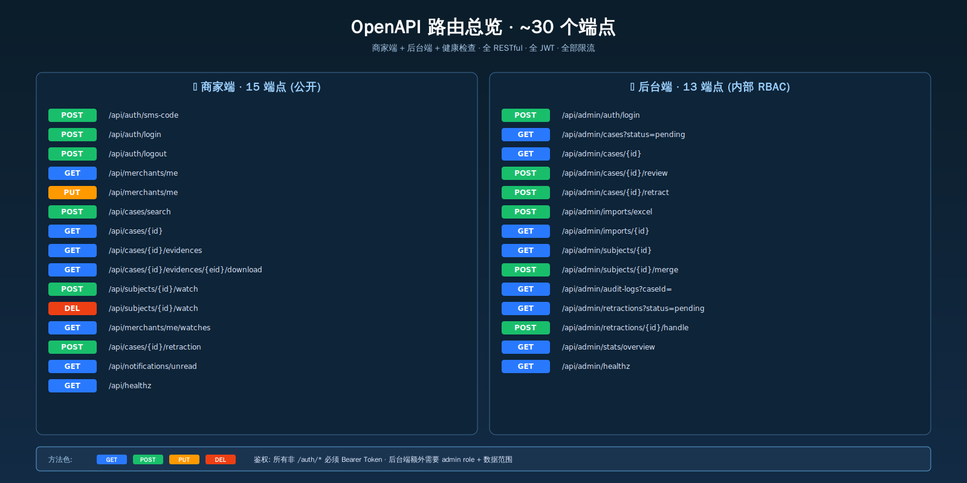Image resolution: width=967 pixels, height=483 pixels.
Task: Click the /api/cases/{id}/evidences path
Action: [155, 251]
